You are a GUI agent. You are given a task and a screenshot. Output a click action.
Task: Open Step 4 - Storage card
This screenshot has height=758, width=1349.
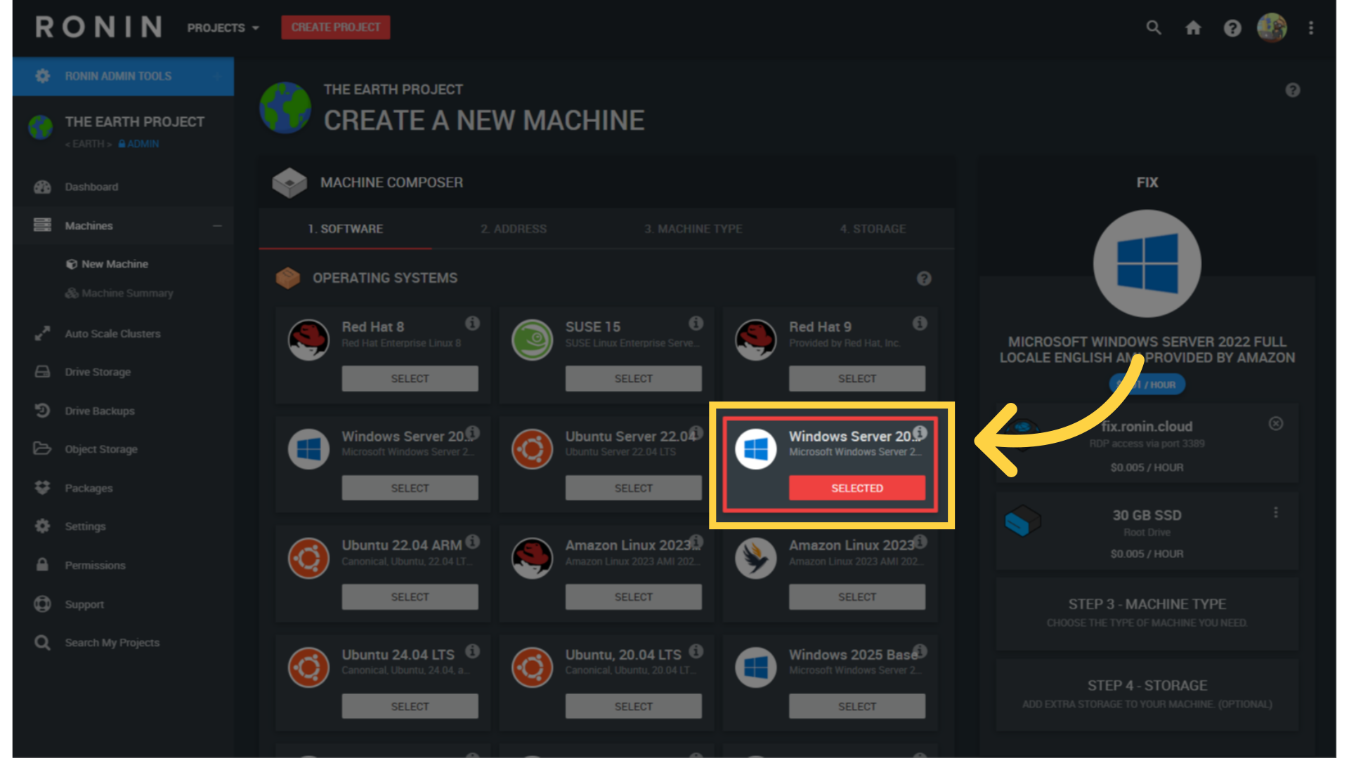1147,694
